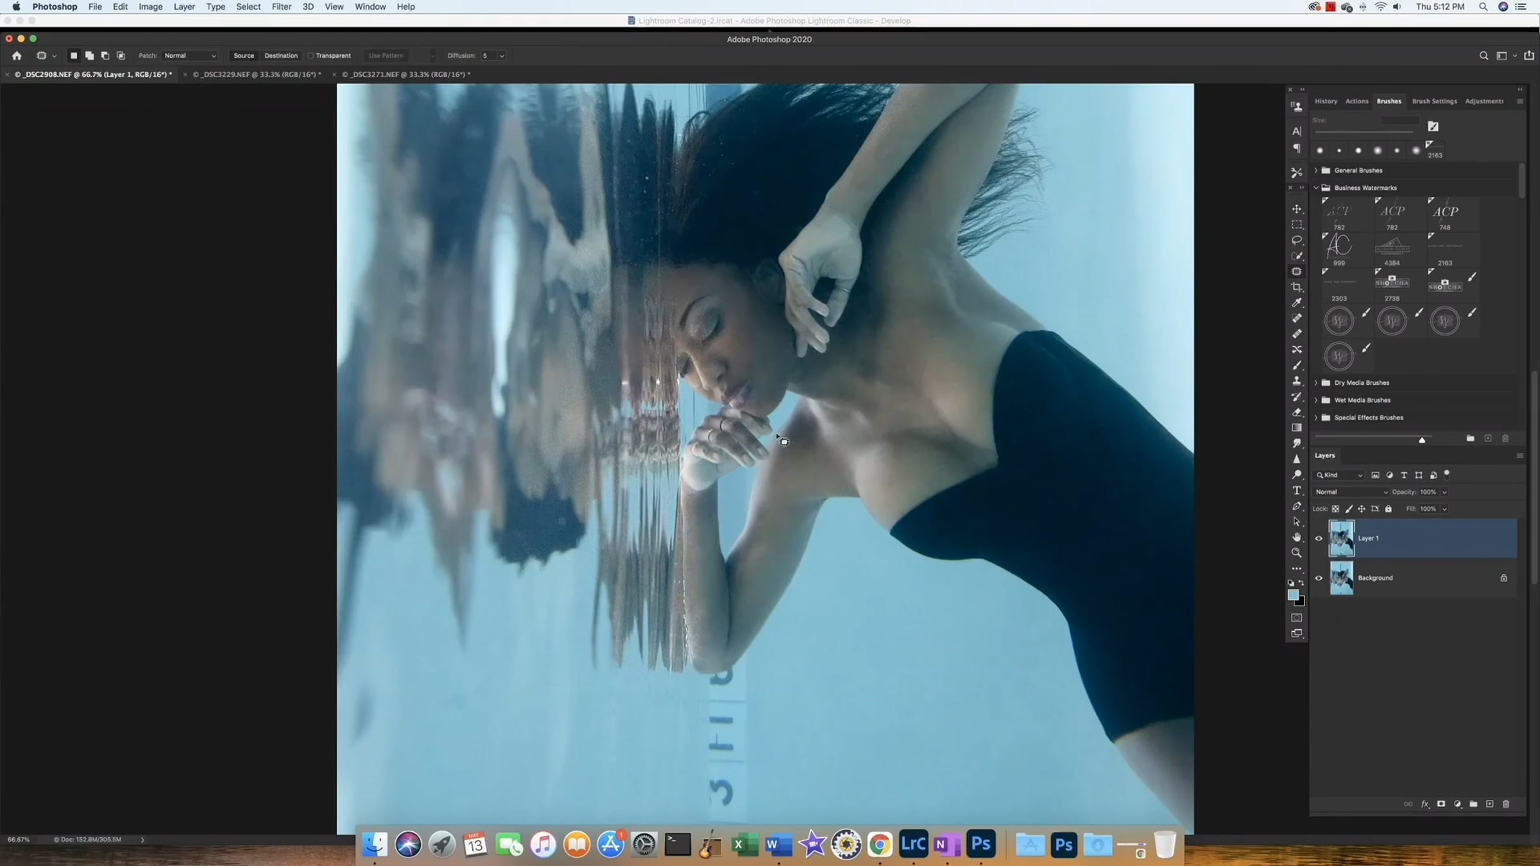
Task: Toggle visibility of the Background layer
Action: tap(1319, 578)
